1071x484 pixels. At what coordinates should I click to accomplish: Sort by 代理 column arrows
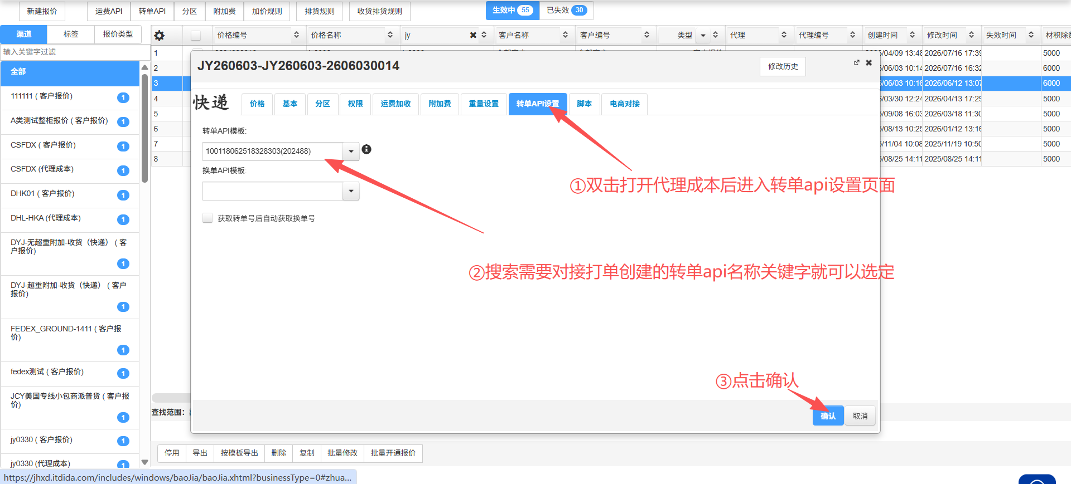(x=784, y=35)
